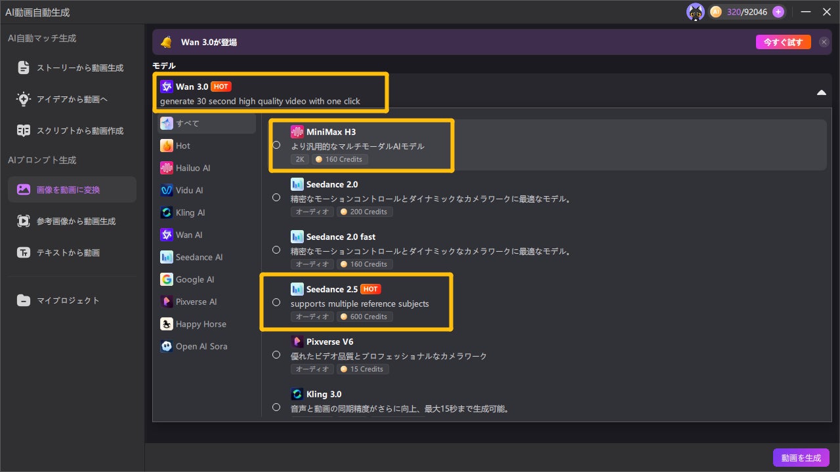Click 'supports multiple reference subjects' description
Image resolution: width=840 pixels, height=472 pixels.
point(360,304)
